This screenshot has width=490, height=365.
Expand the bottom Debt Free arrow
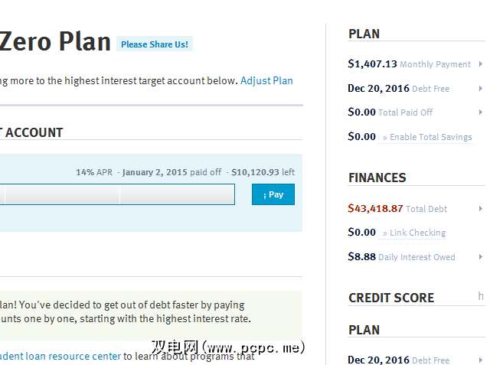[480, 360]
